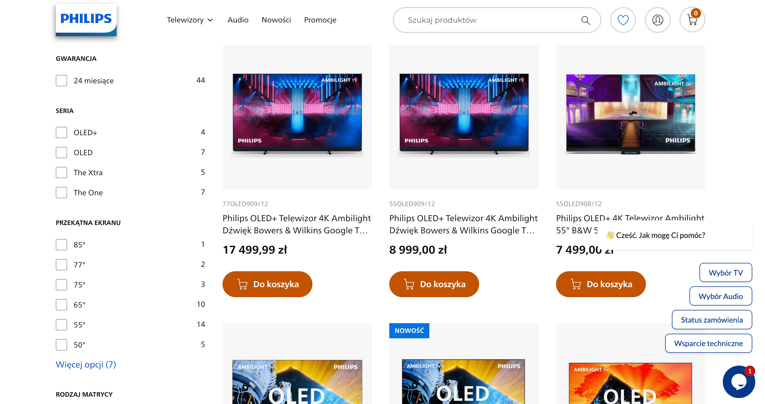This screenshot has height=404, width=765.
Task: Select the 65" screen size checkbox
Action: pyautogui.click(x=61, y=305)
